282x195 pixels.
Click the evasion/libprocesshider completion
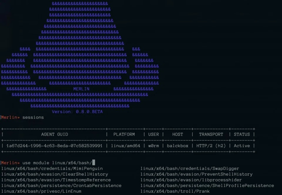point(191,180)
